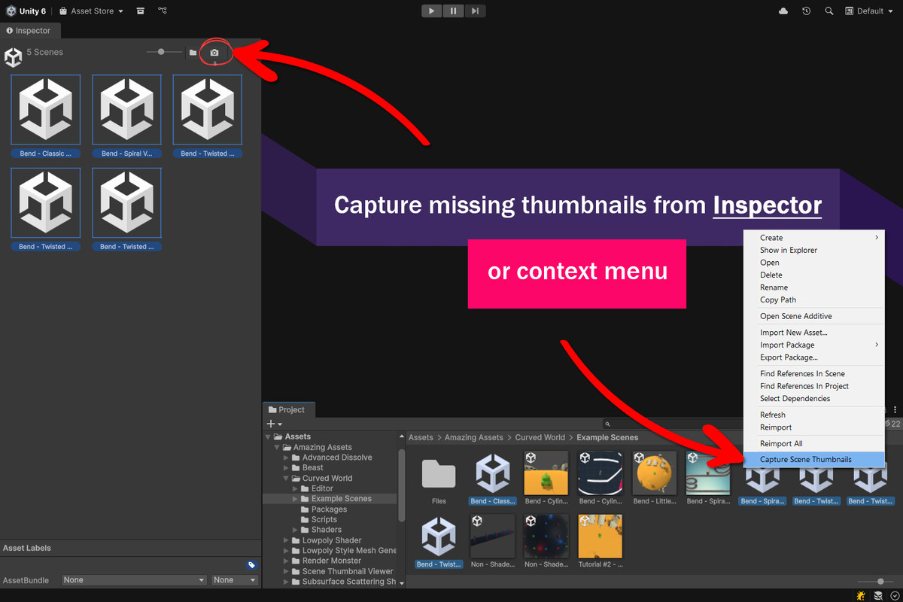The width and height of the screenshot is (903, 602).
Task: Select Reimport All in context menu
Action: pos(781,444)
